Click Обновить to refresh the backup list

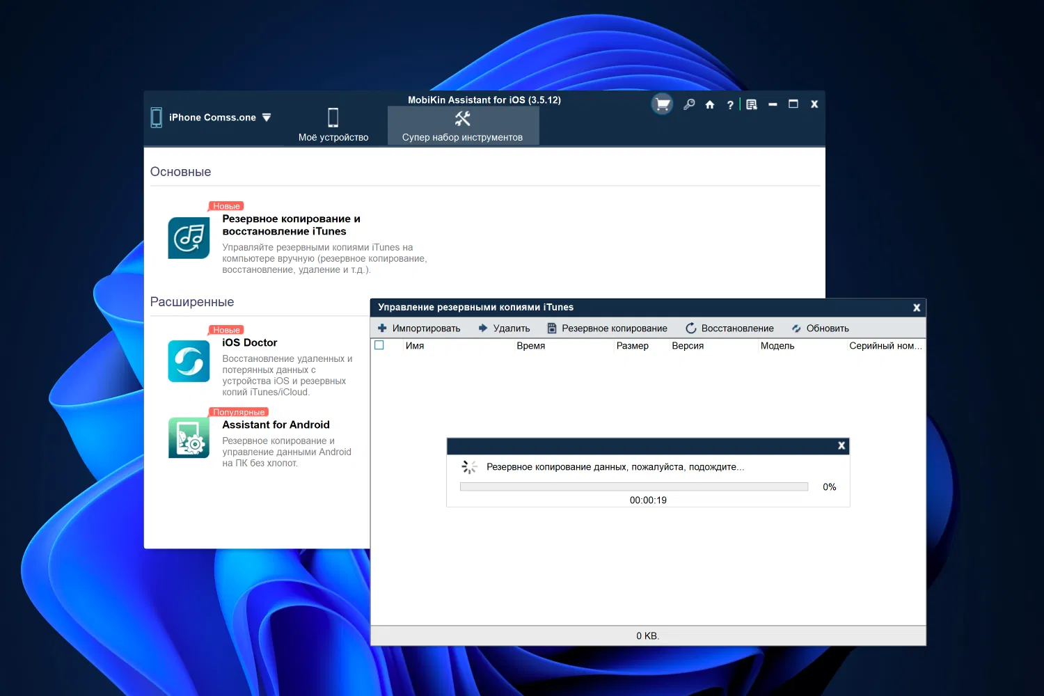pos(821,329)
